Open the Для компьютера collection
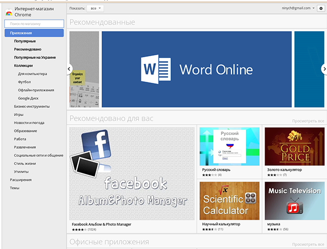The image size is (327, 249). [x=33, y=74]
